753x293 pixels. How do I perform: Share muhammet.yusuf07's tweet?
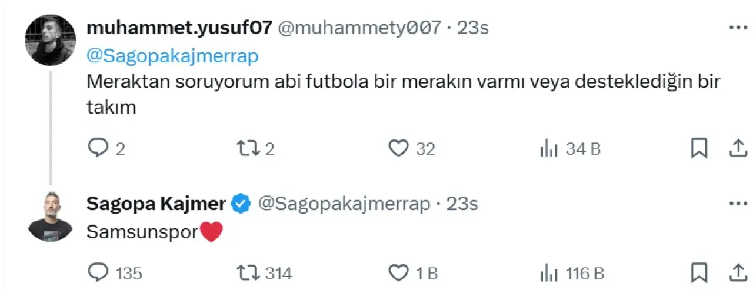pyautogui.click(x=737, y=149)
